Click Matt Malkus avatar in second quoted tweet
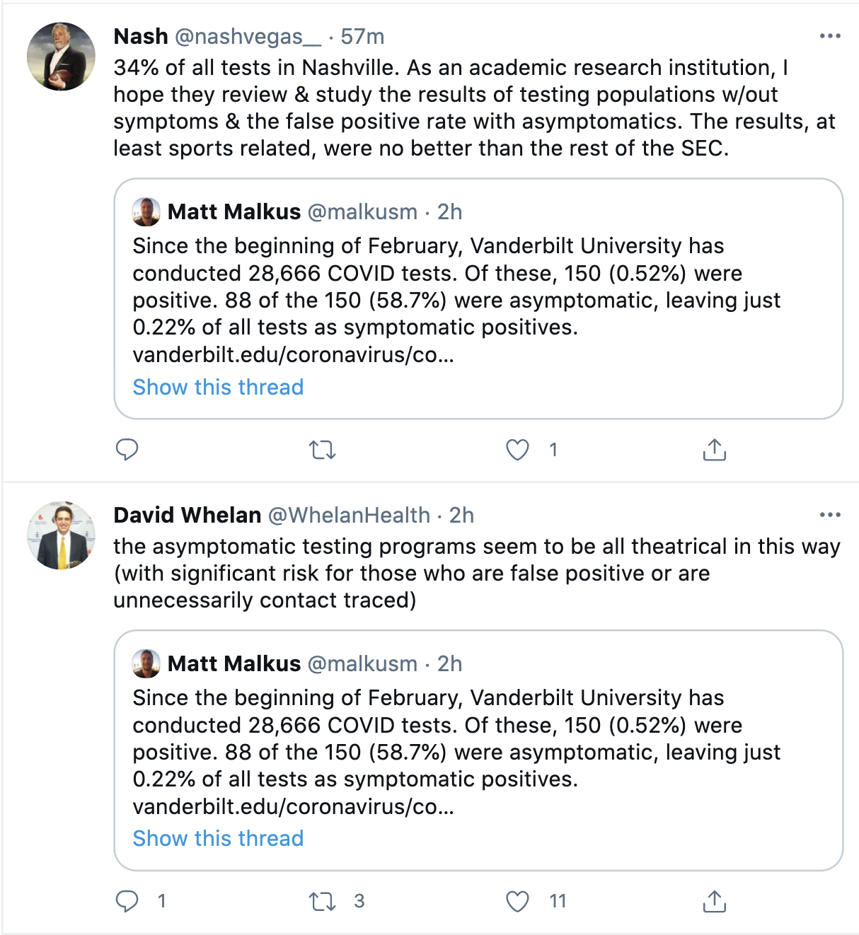 coord(146,663)
